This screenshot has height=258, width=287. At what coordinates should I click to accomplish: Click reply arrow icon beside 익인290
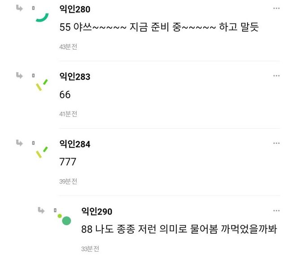point(41,210)
